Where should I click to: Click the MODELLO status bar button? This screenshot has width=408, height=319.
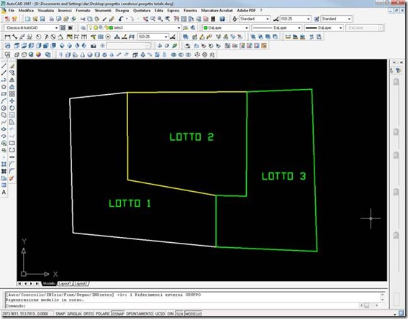[x=194, y=314]
